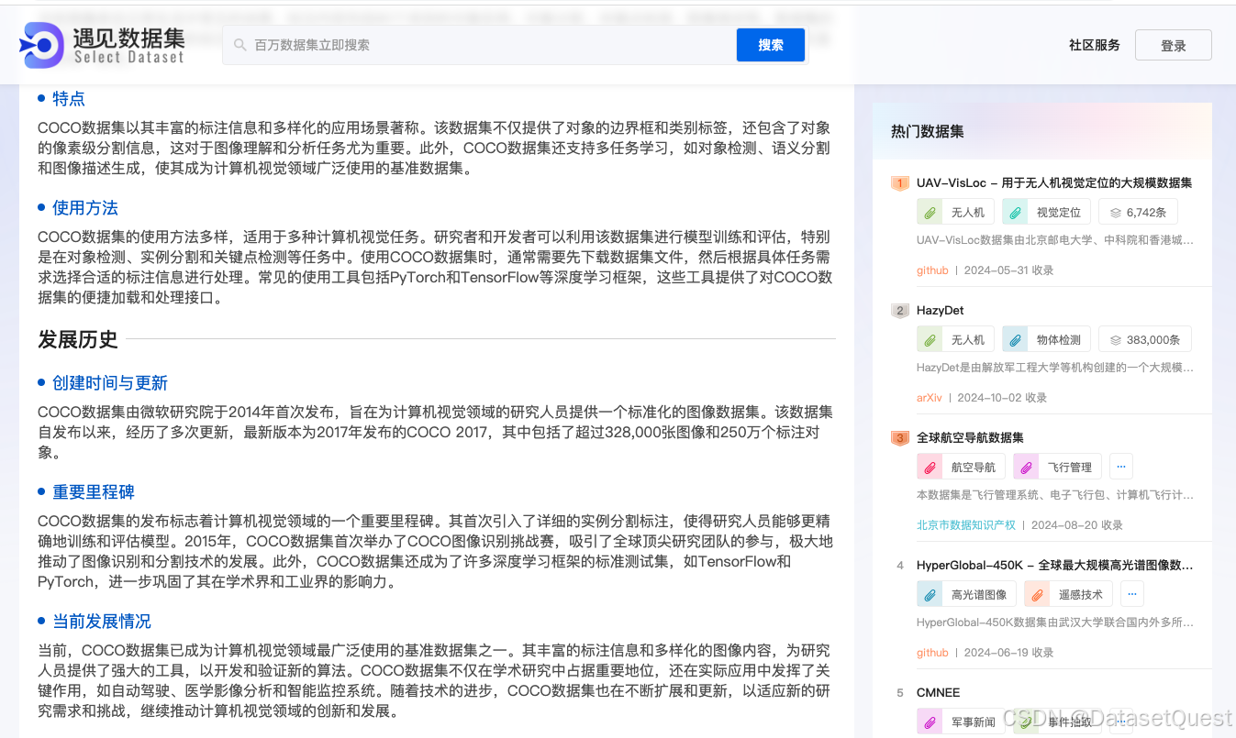Open the HyperGlobal-450K dataset title
The image size is (1236, 738).
click(1054, 565)
